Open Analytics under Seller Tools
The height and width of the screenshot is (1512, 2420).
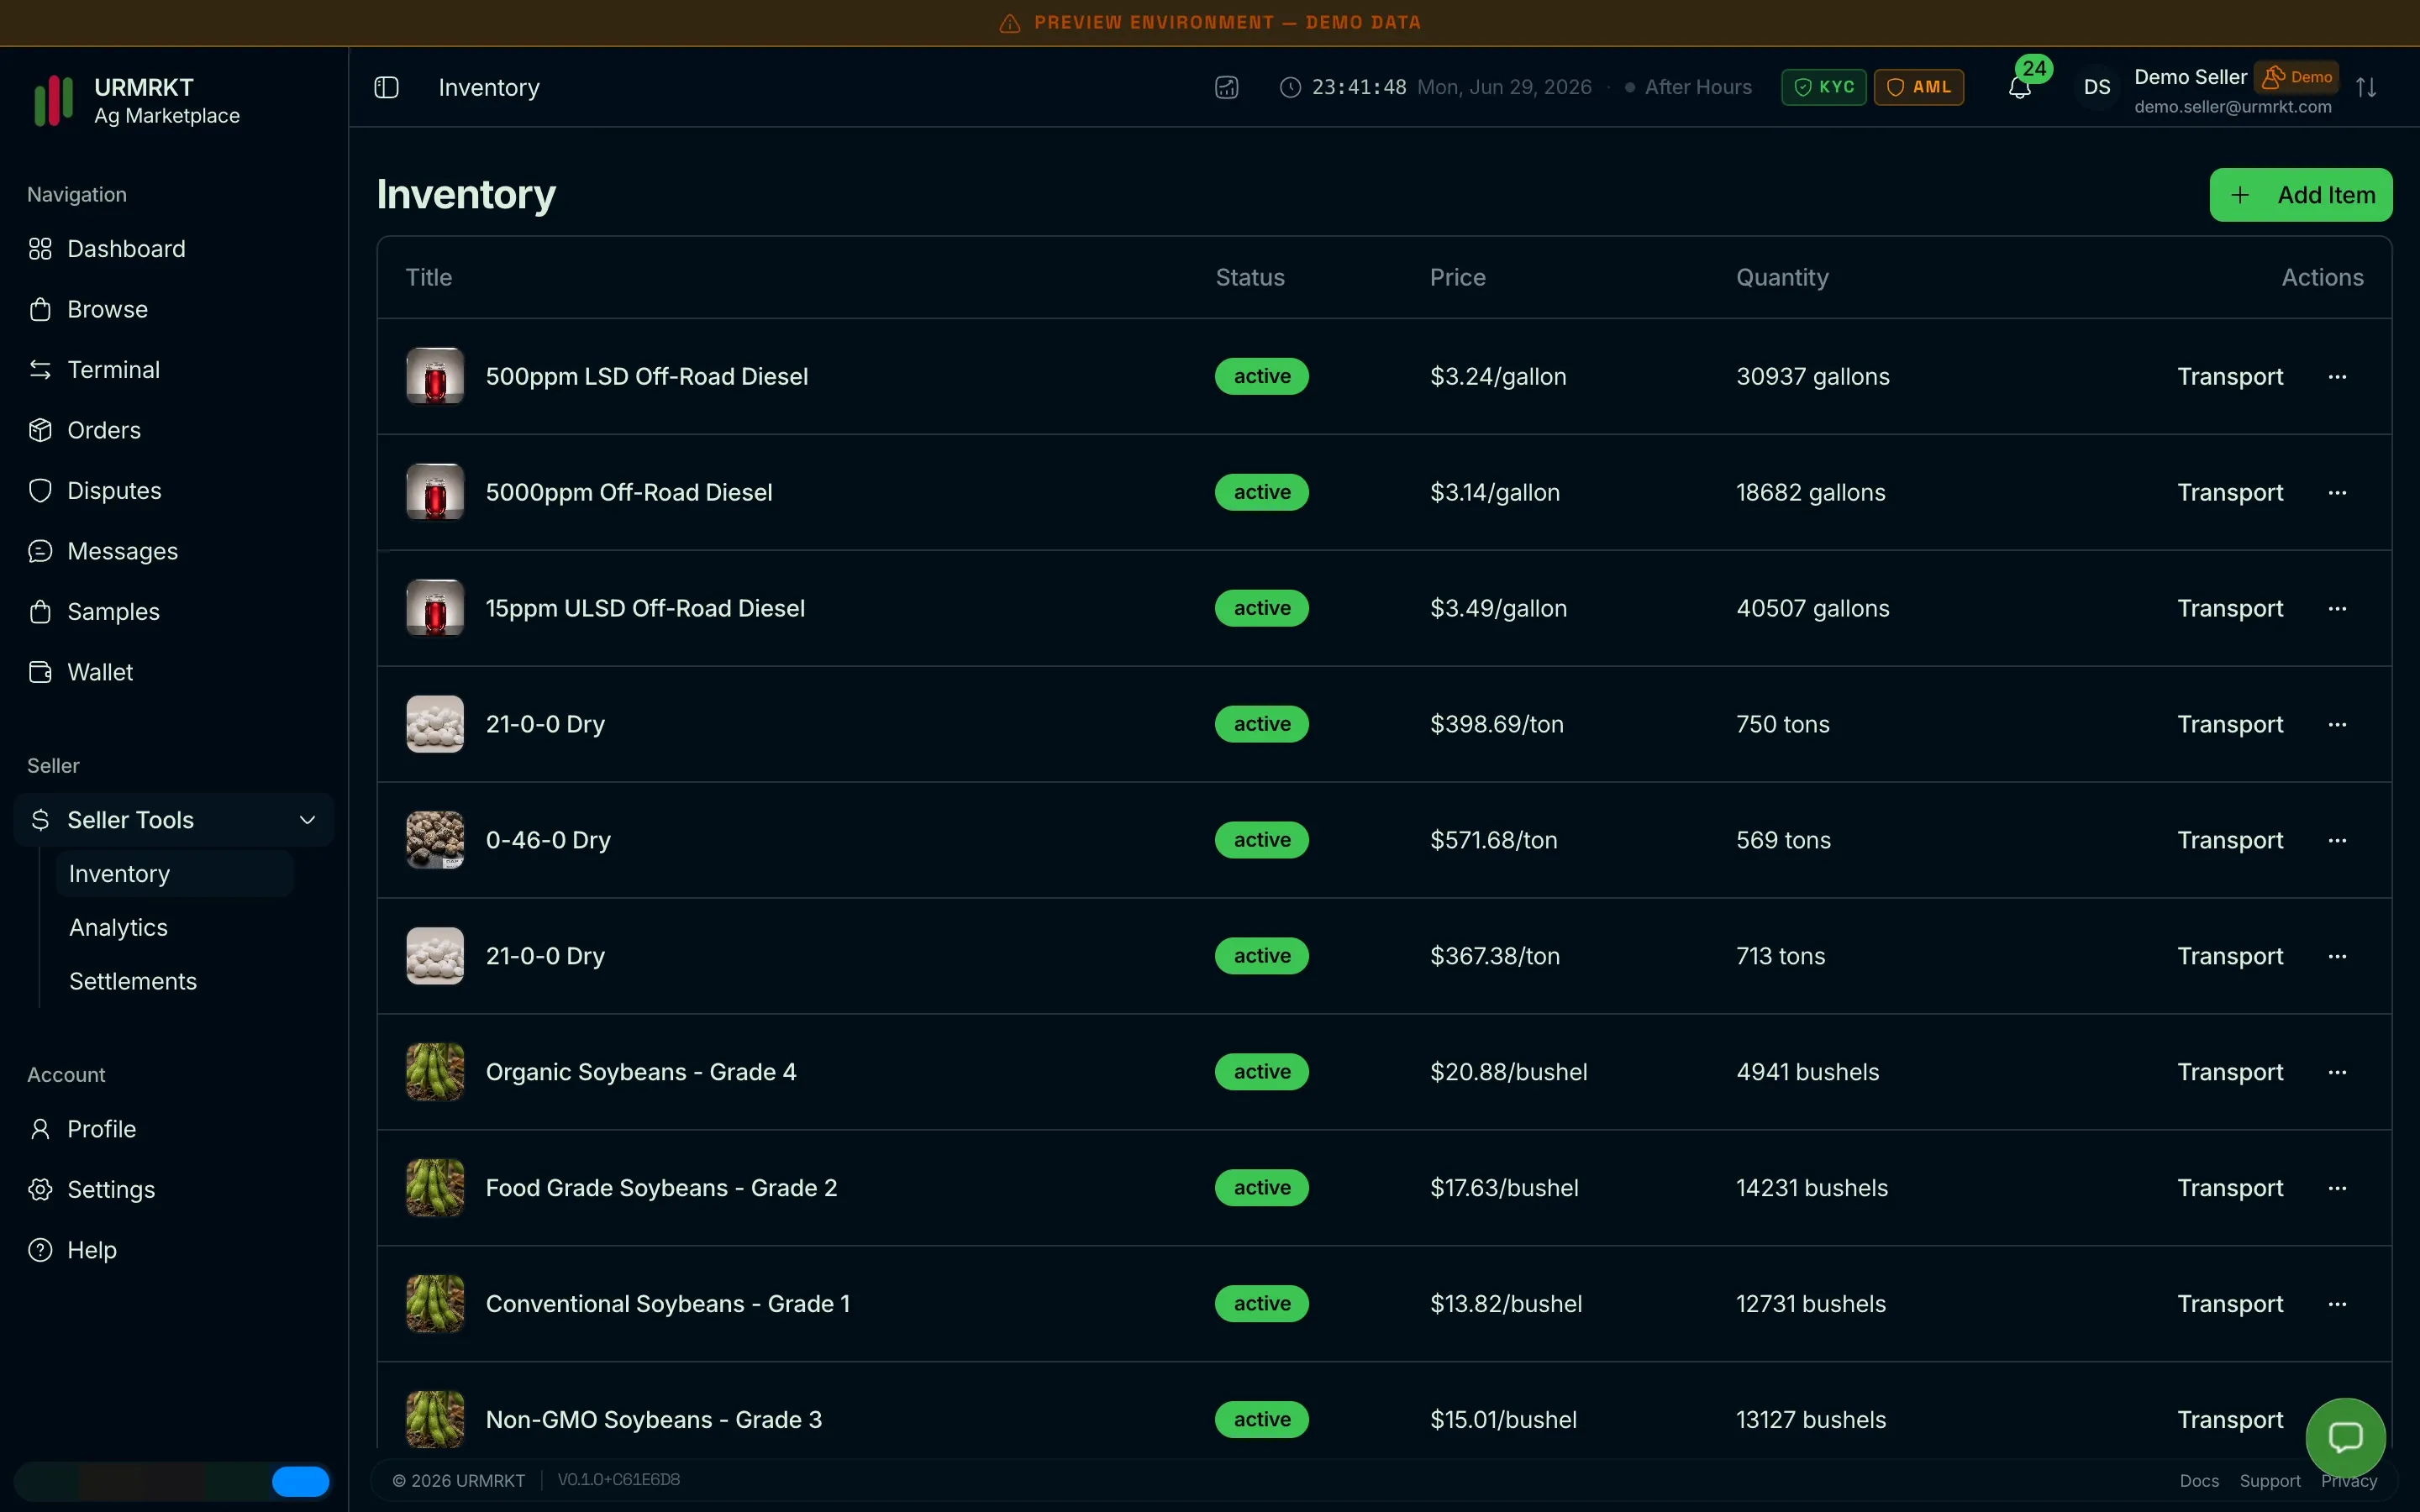pyautogui.click(x=118, y=927)
